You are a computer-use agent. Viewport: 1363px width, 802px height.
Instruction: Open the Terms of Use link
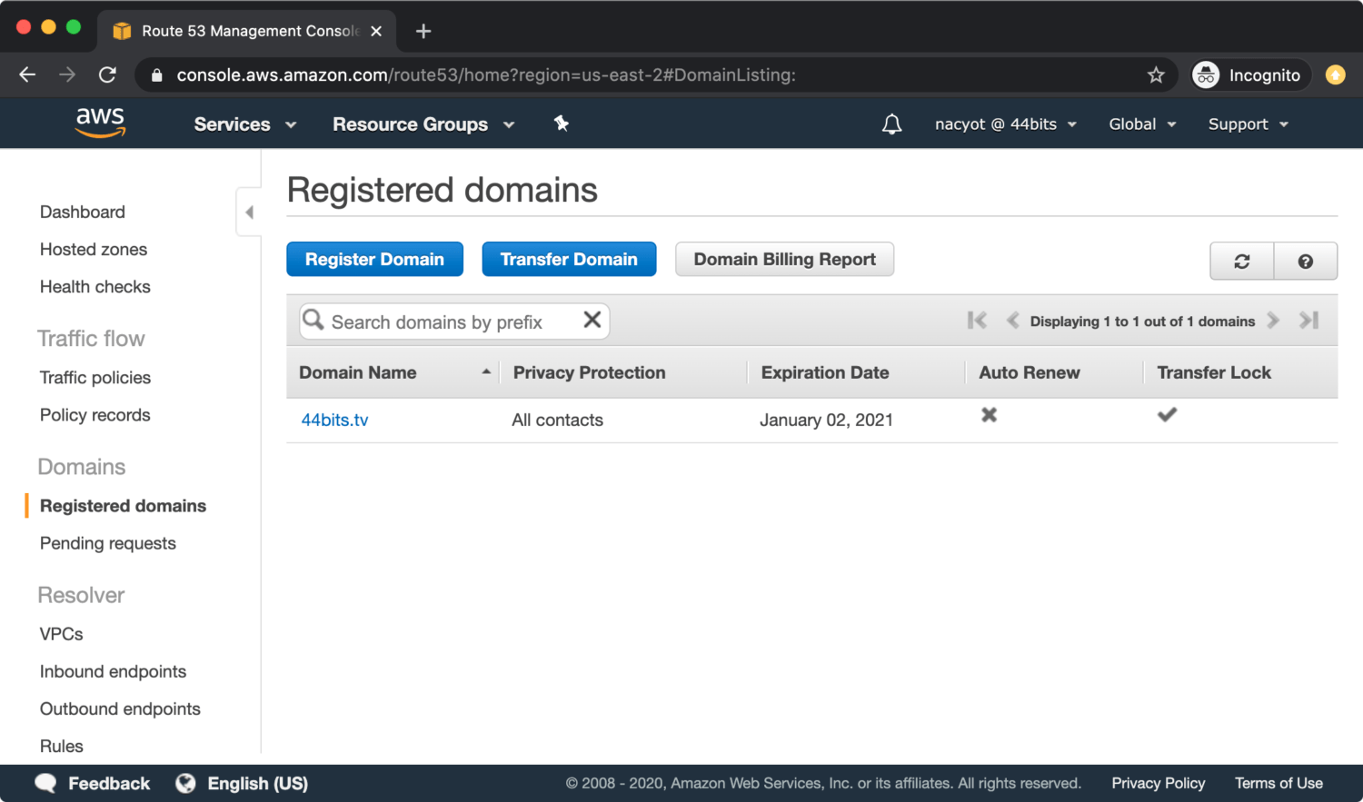click(x=1278, y=783)
